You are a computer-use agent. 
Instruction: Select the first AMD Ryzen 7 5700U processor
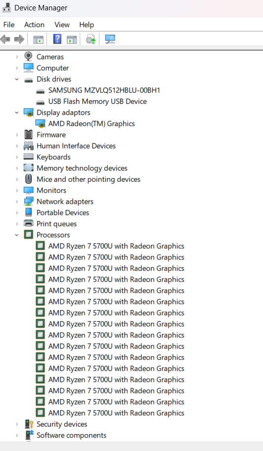[116, 246]
